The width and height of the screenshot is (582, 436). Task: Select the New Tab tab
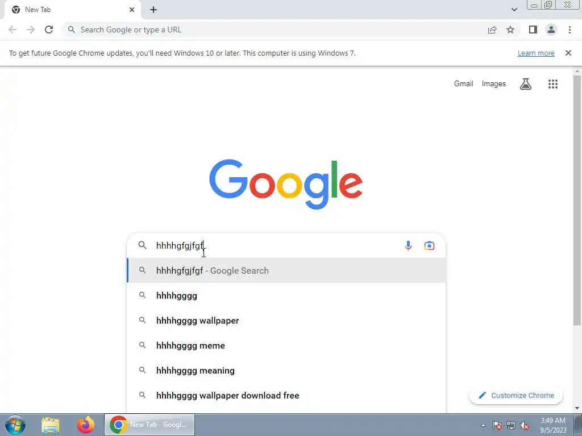(x=72, y=10)
